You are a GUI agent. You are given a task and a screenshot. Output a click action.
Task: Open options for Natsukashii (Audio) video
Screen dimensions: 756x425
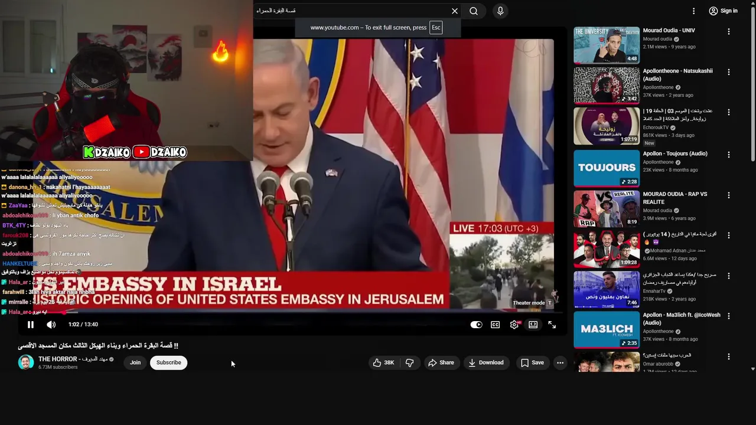728,72
